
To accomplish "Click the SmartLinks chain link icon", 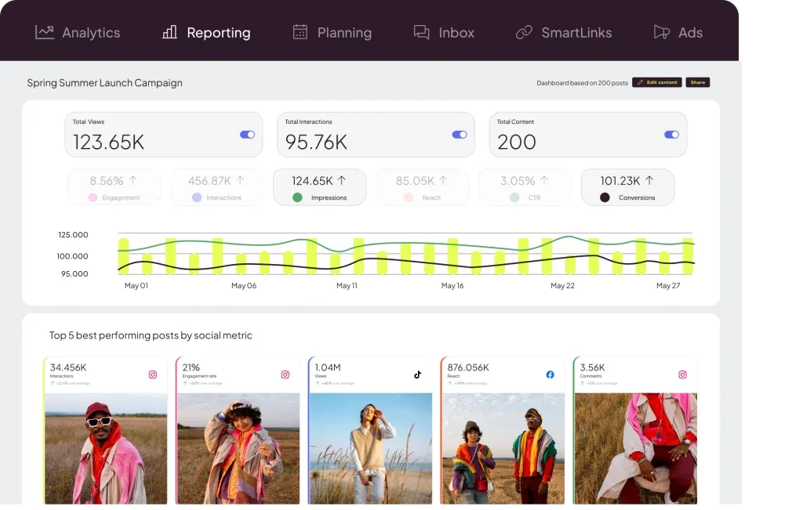I will pyautogui.click(x=524, y=32).
